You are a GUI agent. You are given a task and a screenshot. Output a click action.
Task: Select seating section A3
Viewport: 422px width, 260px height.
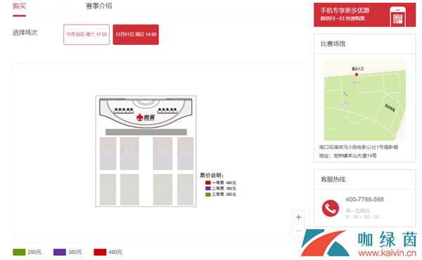[162, 153]
